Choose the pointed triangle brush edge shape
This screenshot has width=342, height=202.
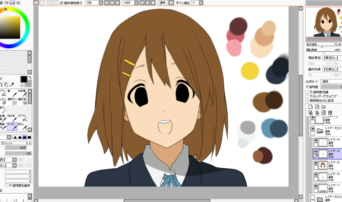[x=15, y=137]
